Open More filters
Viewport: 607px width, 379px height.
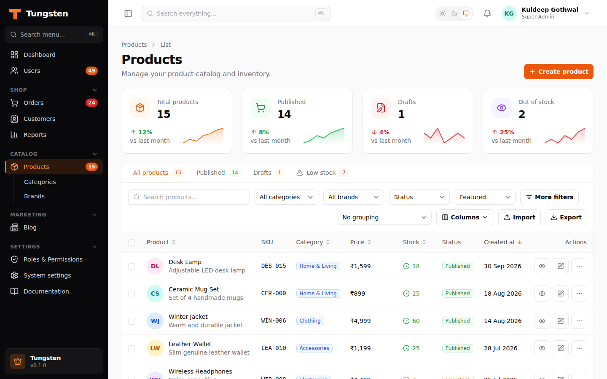click(549, 197)
